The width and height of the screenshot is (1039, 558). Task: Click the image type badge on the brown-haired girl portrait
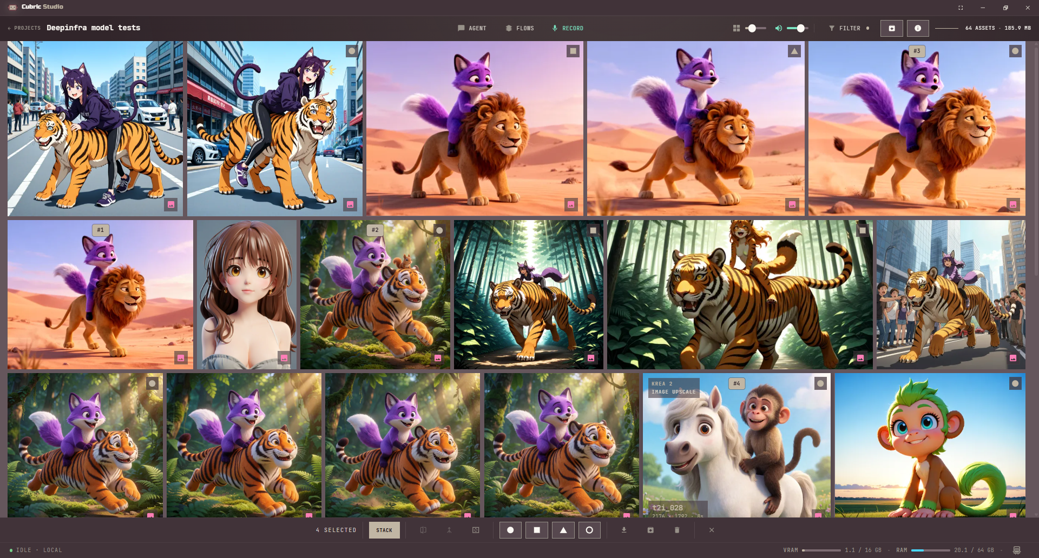coord(284,357)
